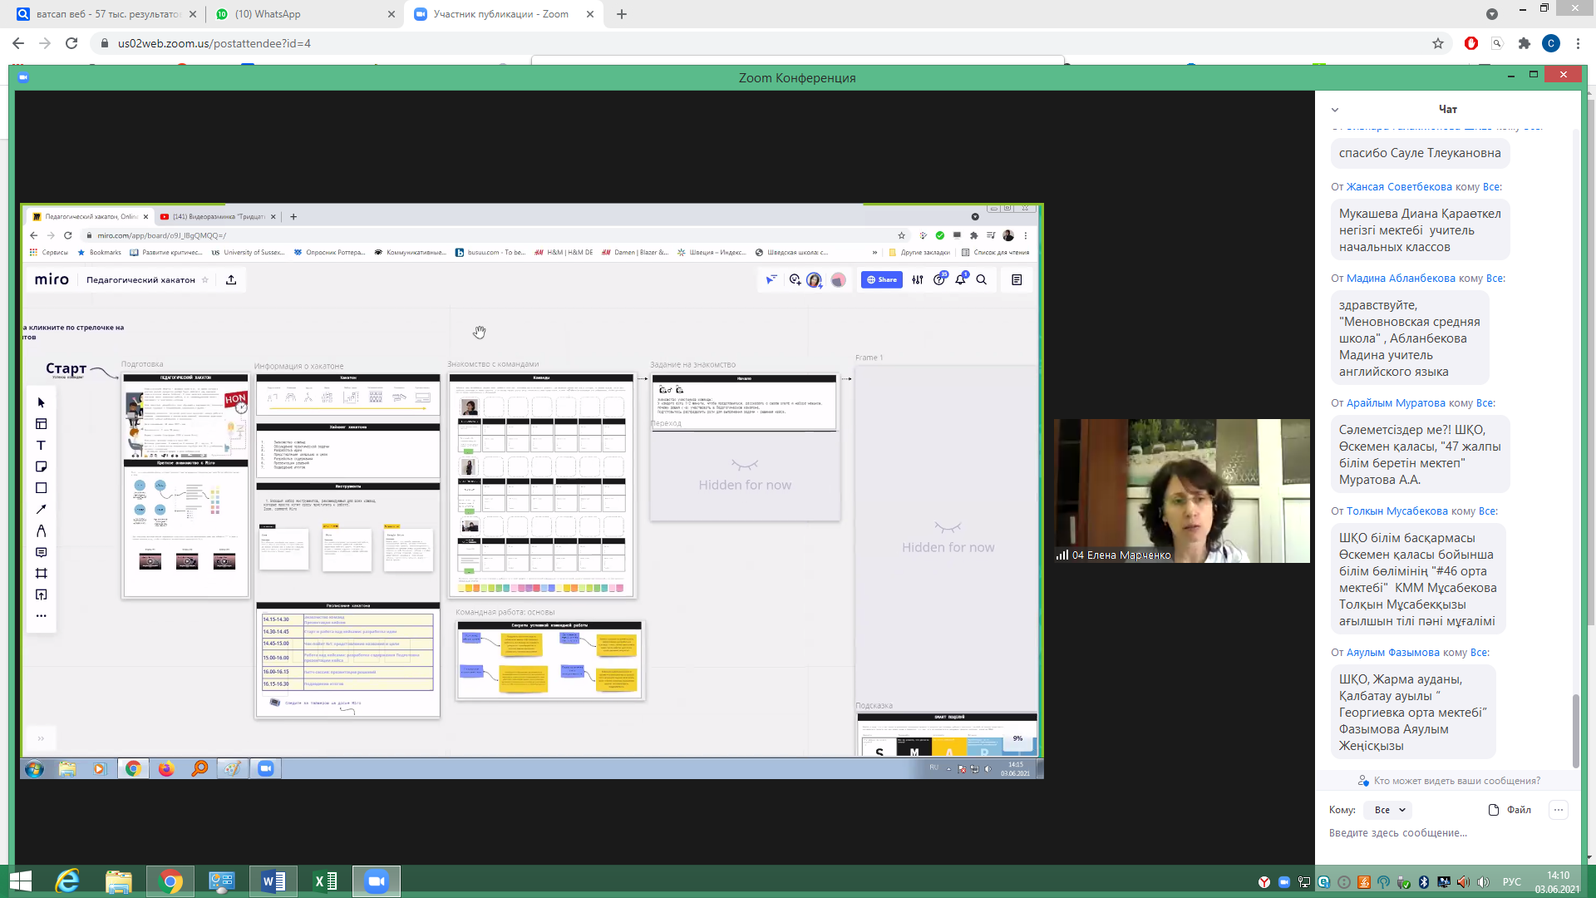Open Miro board settings sliders icon
This screenshot has height=898, width=1596.
pos(918,280)
